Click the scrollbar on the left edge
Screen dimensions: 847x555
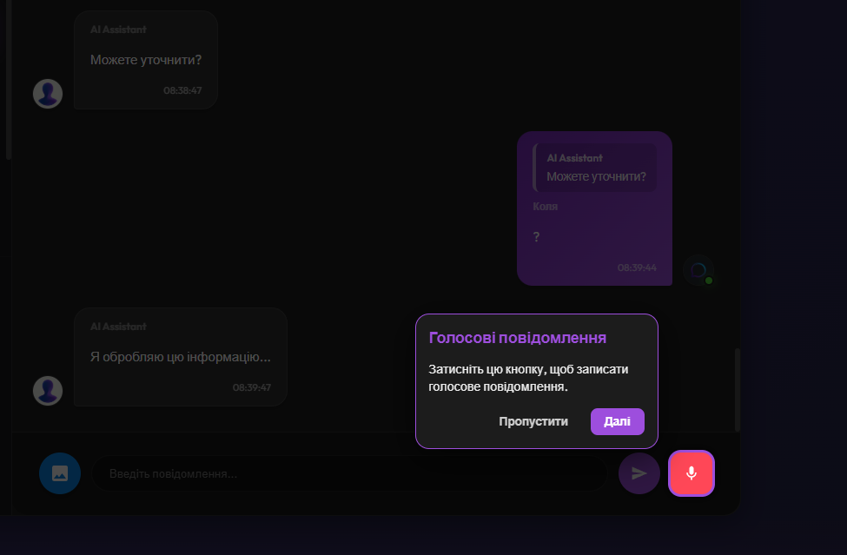[9, 78]
